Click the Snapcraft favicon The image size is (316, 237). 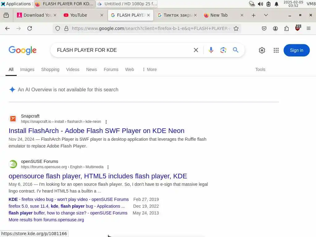(x=13, y=119)
